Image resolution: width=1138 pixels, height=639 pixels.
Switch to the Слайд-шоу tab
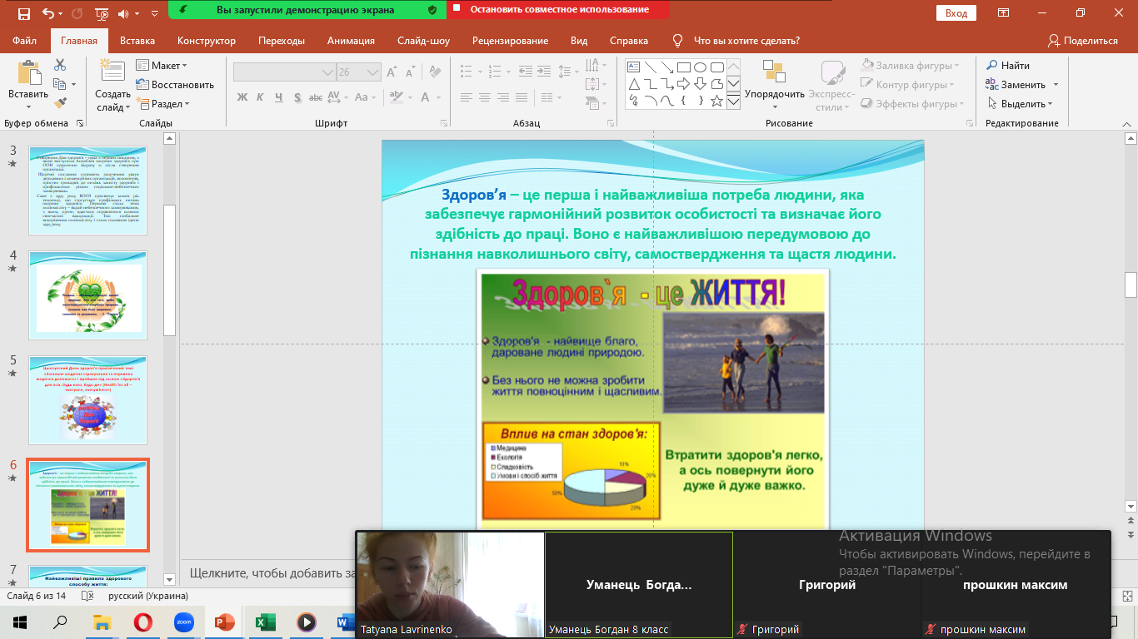point(423,41)
